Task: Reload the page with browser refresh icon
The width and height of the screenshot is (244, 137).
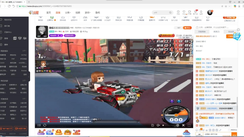Action: point(9,6)
